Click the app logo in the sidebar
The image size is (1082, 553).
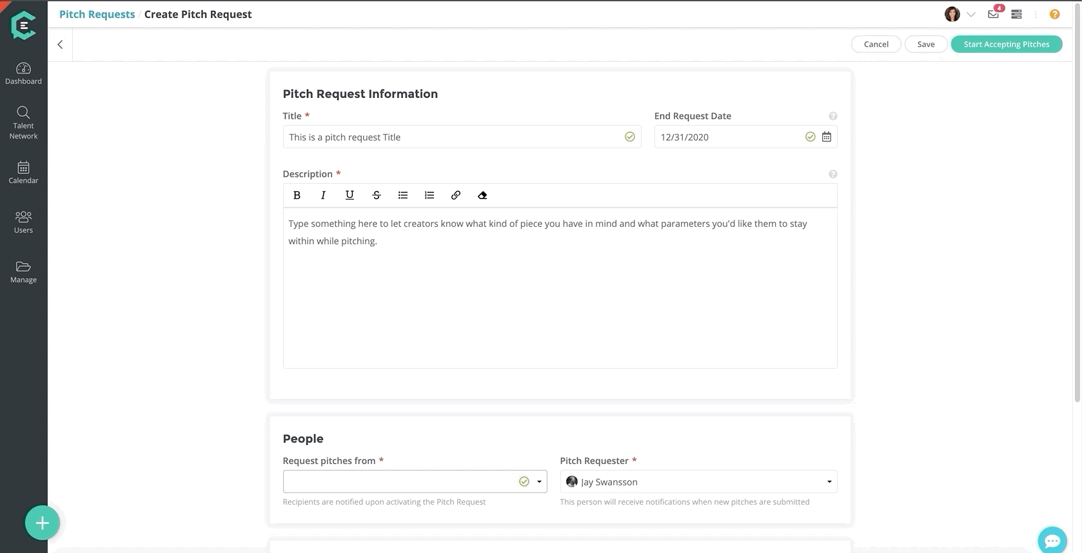[23, 26]
